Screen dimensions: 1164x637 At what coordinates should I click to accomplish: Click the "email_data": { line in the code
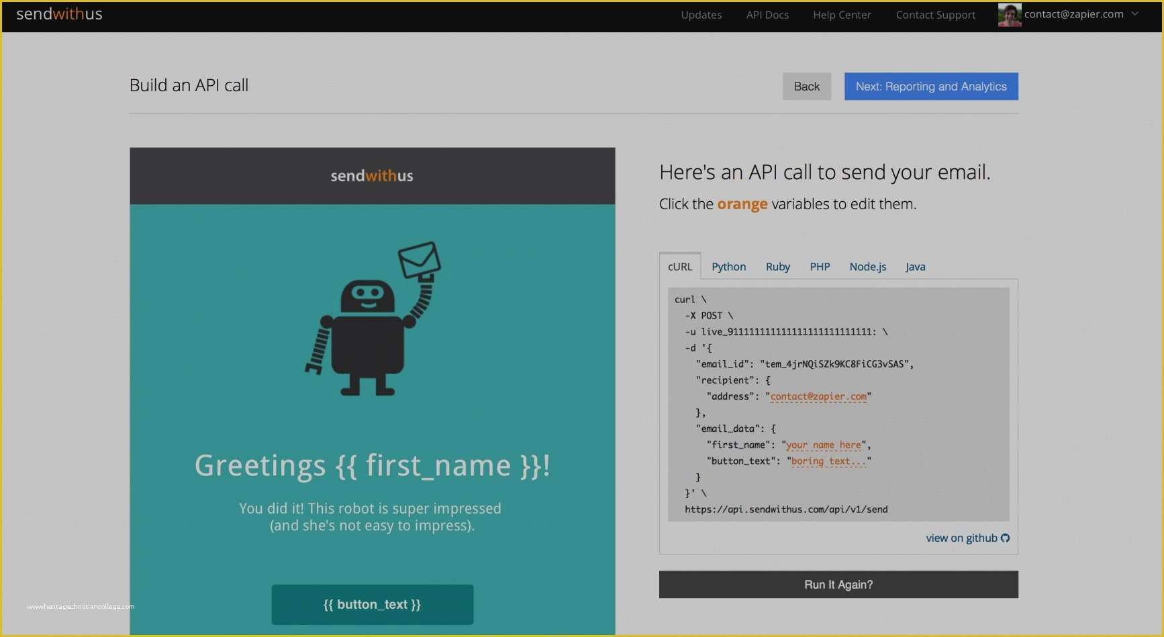coord(736,429)
